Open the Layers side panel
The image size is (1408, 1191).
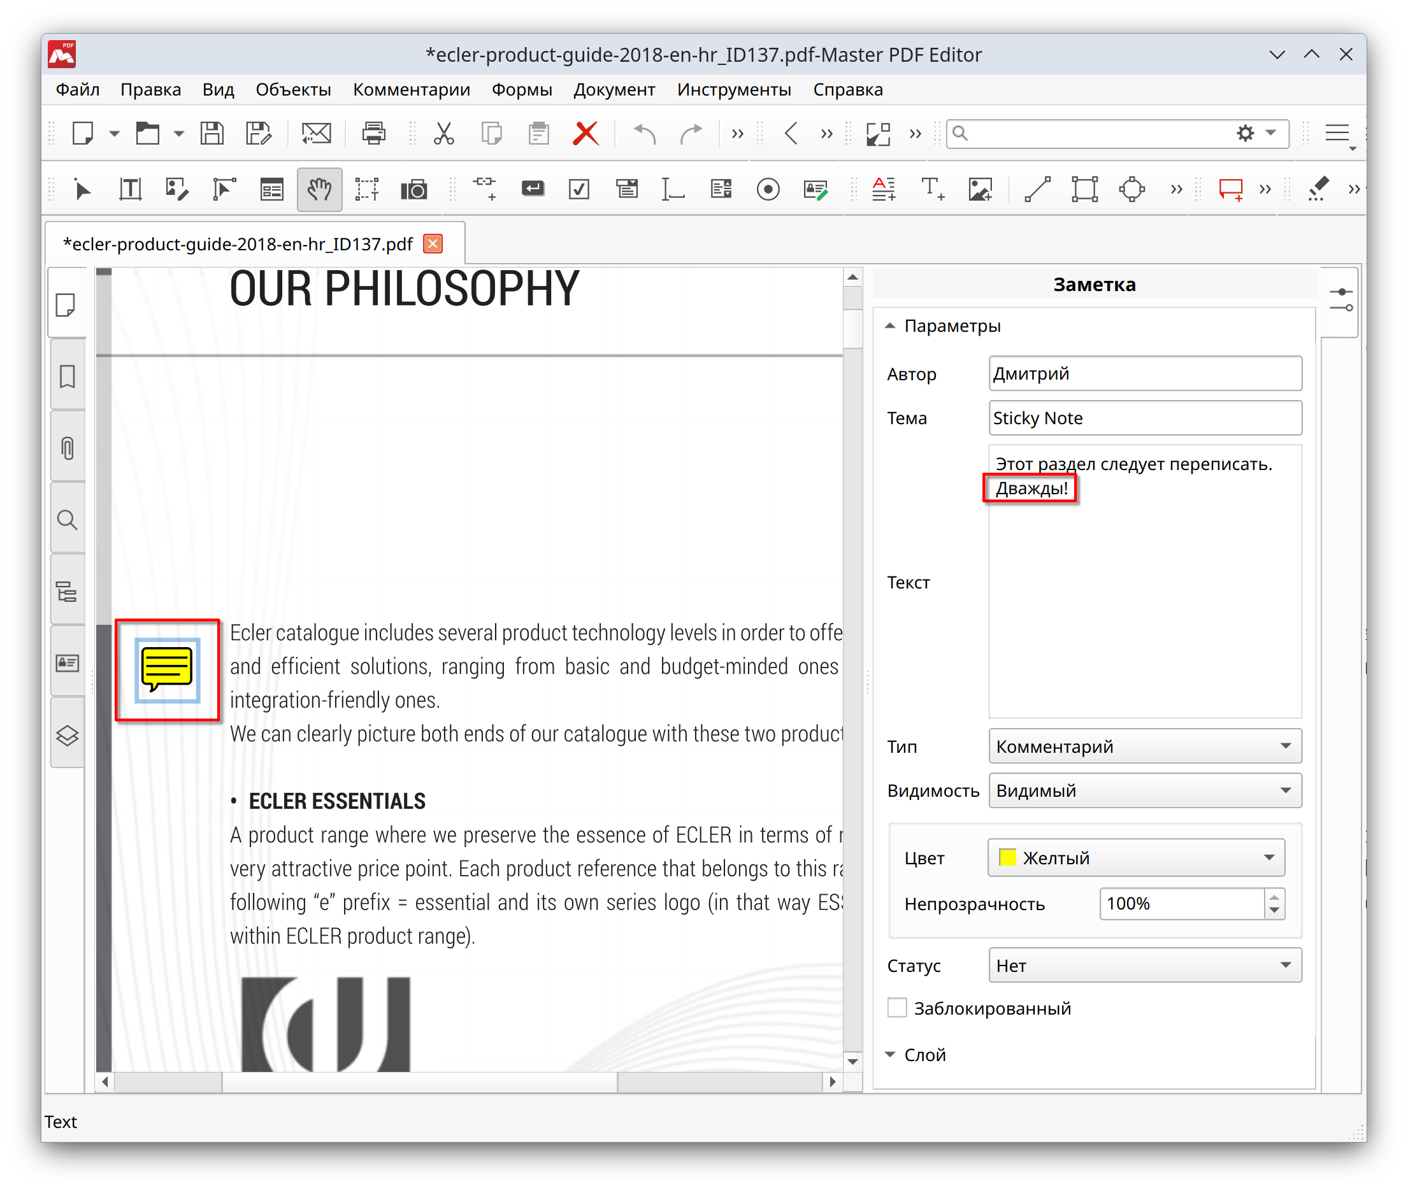click(x=68, y=735)
